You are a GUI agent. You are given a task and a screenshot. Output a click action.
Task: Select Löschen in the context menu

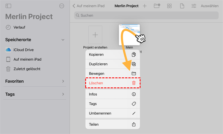coord(113,83)
